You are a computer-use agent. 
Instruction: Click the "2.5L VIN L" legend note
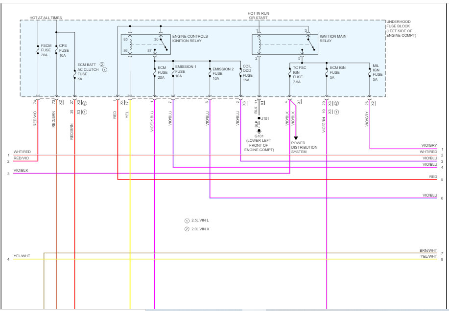point(200,221)
